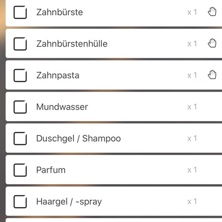Tap the hand icon beside Zahnbürste
Image resolution: width=222 pixels, height=222 pixels.
pyautogui.click(x=212, y=12)
